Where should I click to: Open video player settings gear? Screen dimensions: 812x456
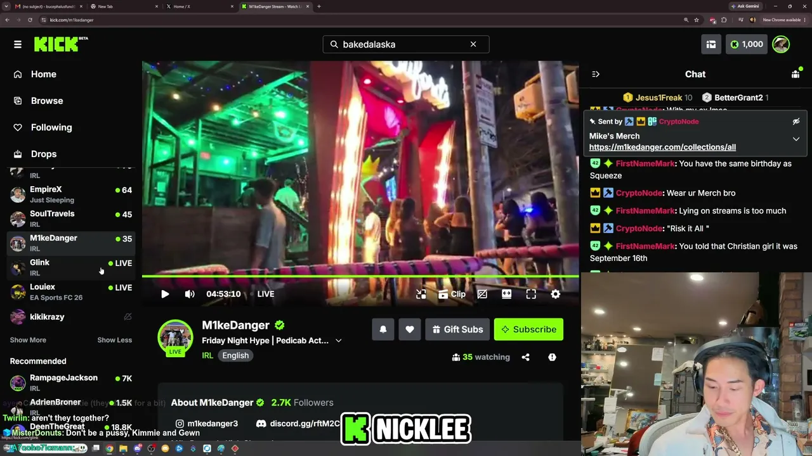(556, 294)
